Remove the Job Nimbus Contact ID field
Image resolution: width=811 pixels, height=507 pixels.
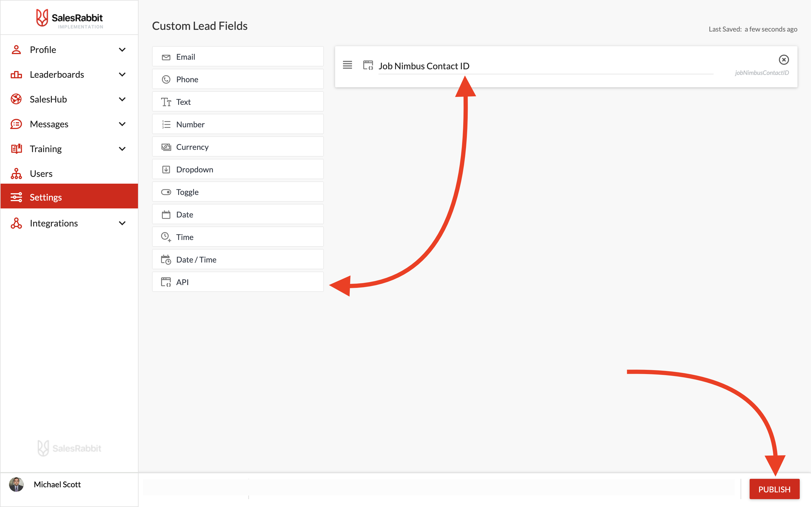[783, 60]
